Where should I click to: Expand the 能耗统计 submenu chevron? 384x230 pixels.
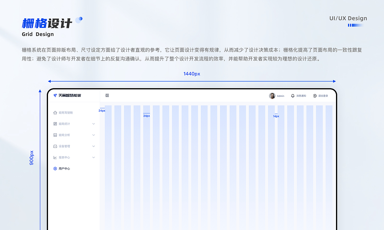tap(94, 124)
